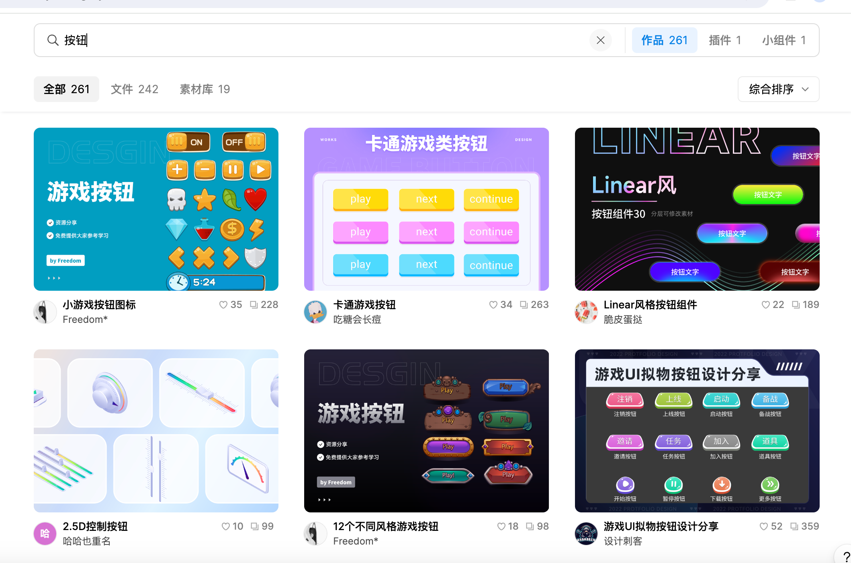The height and width of the screenshot is (563, 851).
Task: Click copy icon for 2.5D控制按钮
Action: [x=255, y=526]
